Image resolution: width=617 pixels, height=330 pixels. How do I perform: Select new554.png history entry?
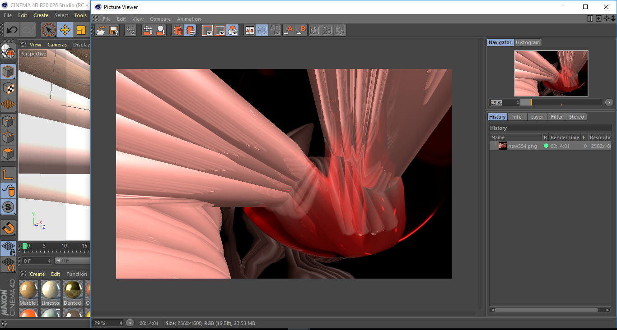pyautogui.click(x=550, y=146)
